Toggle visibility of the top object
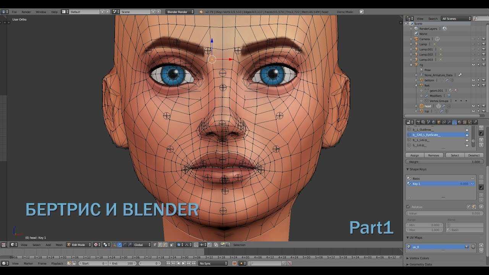 tap(473, 111)
